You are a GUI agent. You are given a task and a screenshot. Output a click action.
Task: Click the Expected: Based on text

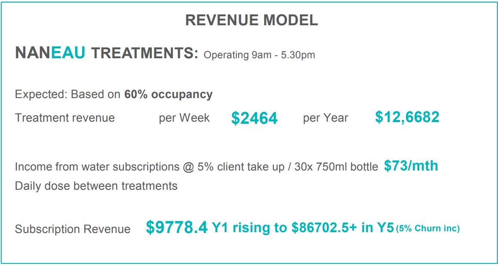68,95
